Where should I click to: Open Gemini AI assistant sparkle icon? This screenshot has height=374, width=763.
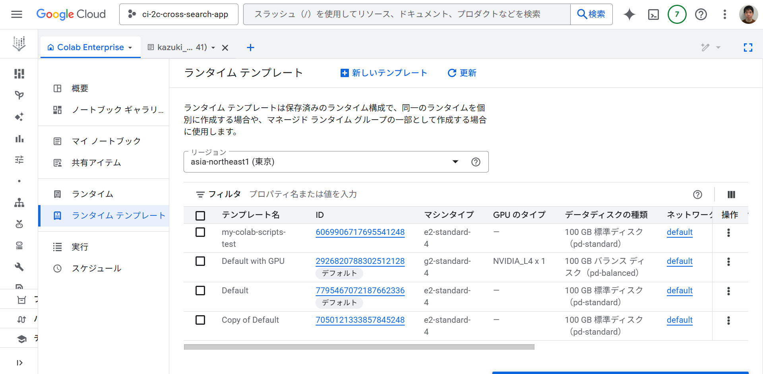point(629,15)
